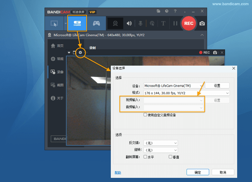The image size is (252, 182).
Task: Select the screen rectangle recording mode
Action: point(54,23)
